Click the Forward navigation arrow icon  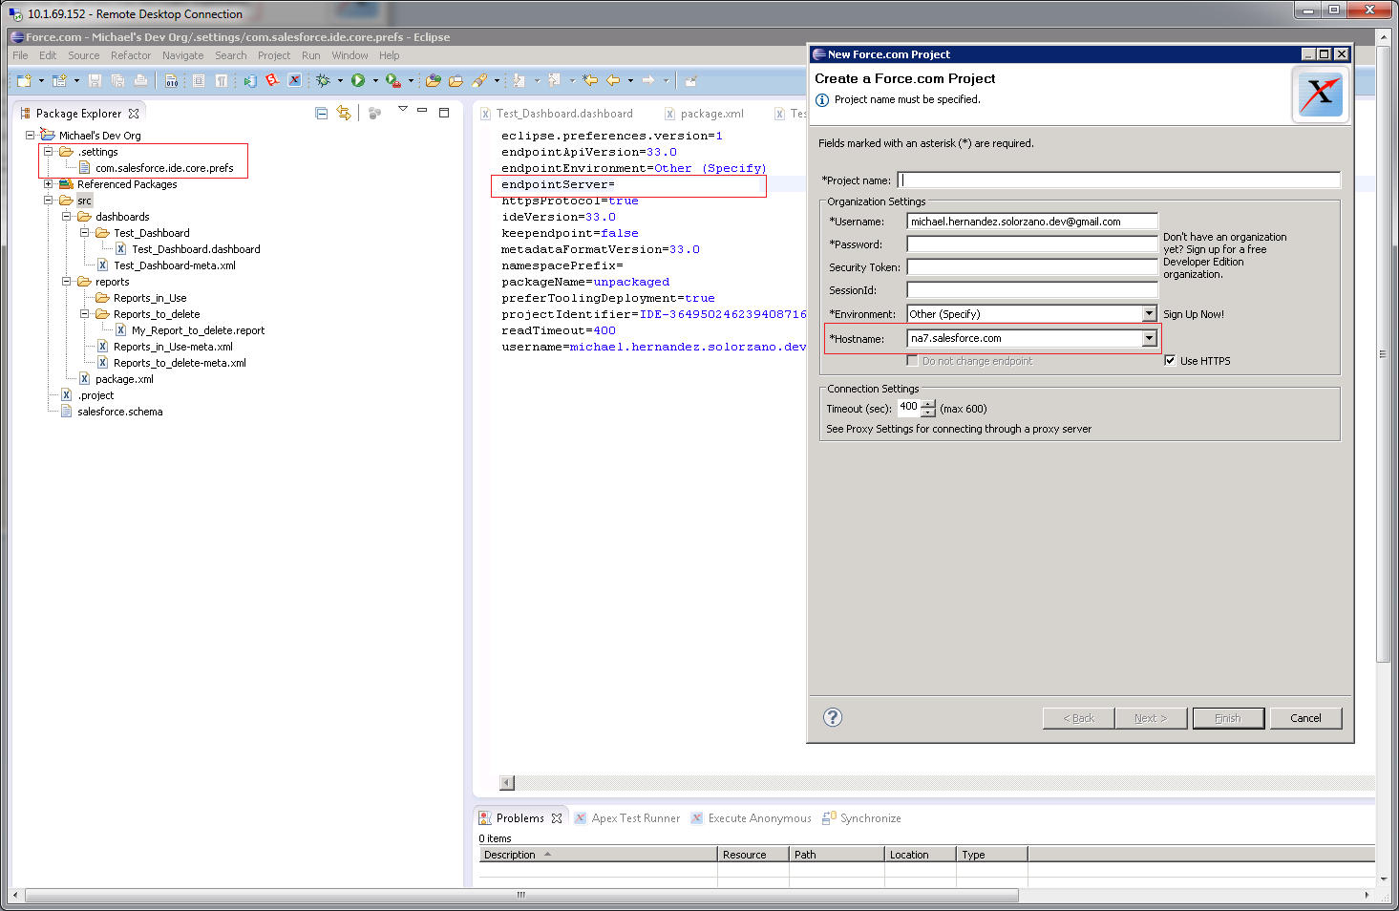648,81
